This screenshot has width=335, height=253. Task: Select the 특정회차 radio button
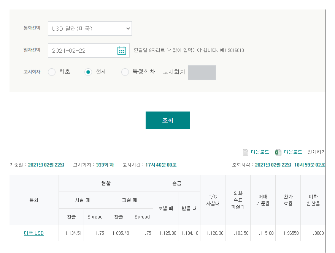(x=125, y=72)
